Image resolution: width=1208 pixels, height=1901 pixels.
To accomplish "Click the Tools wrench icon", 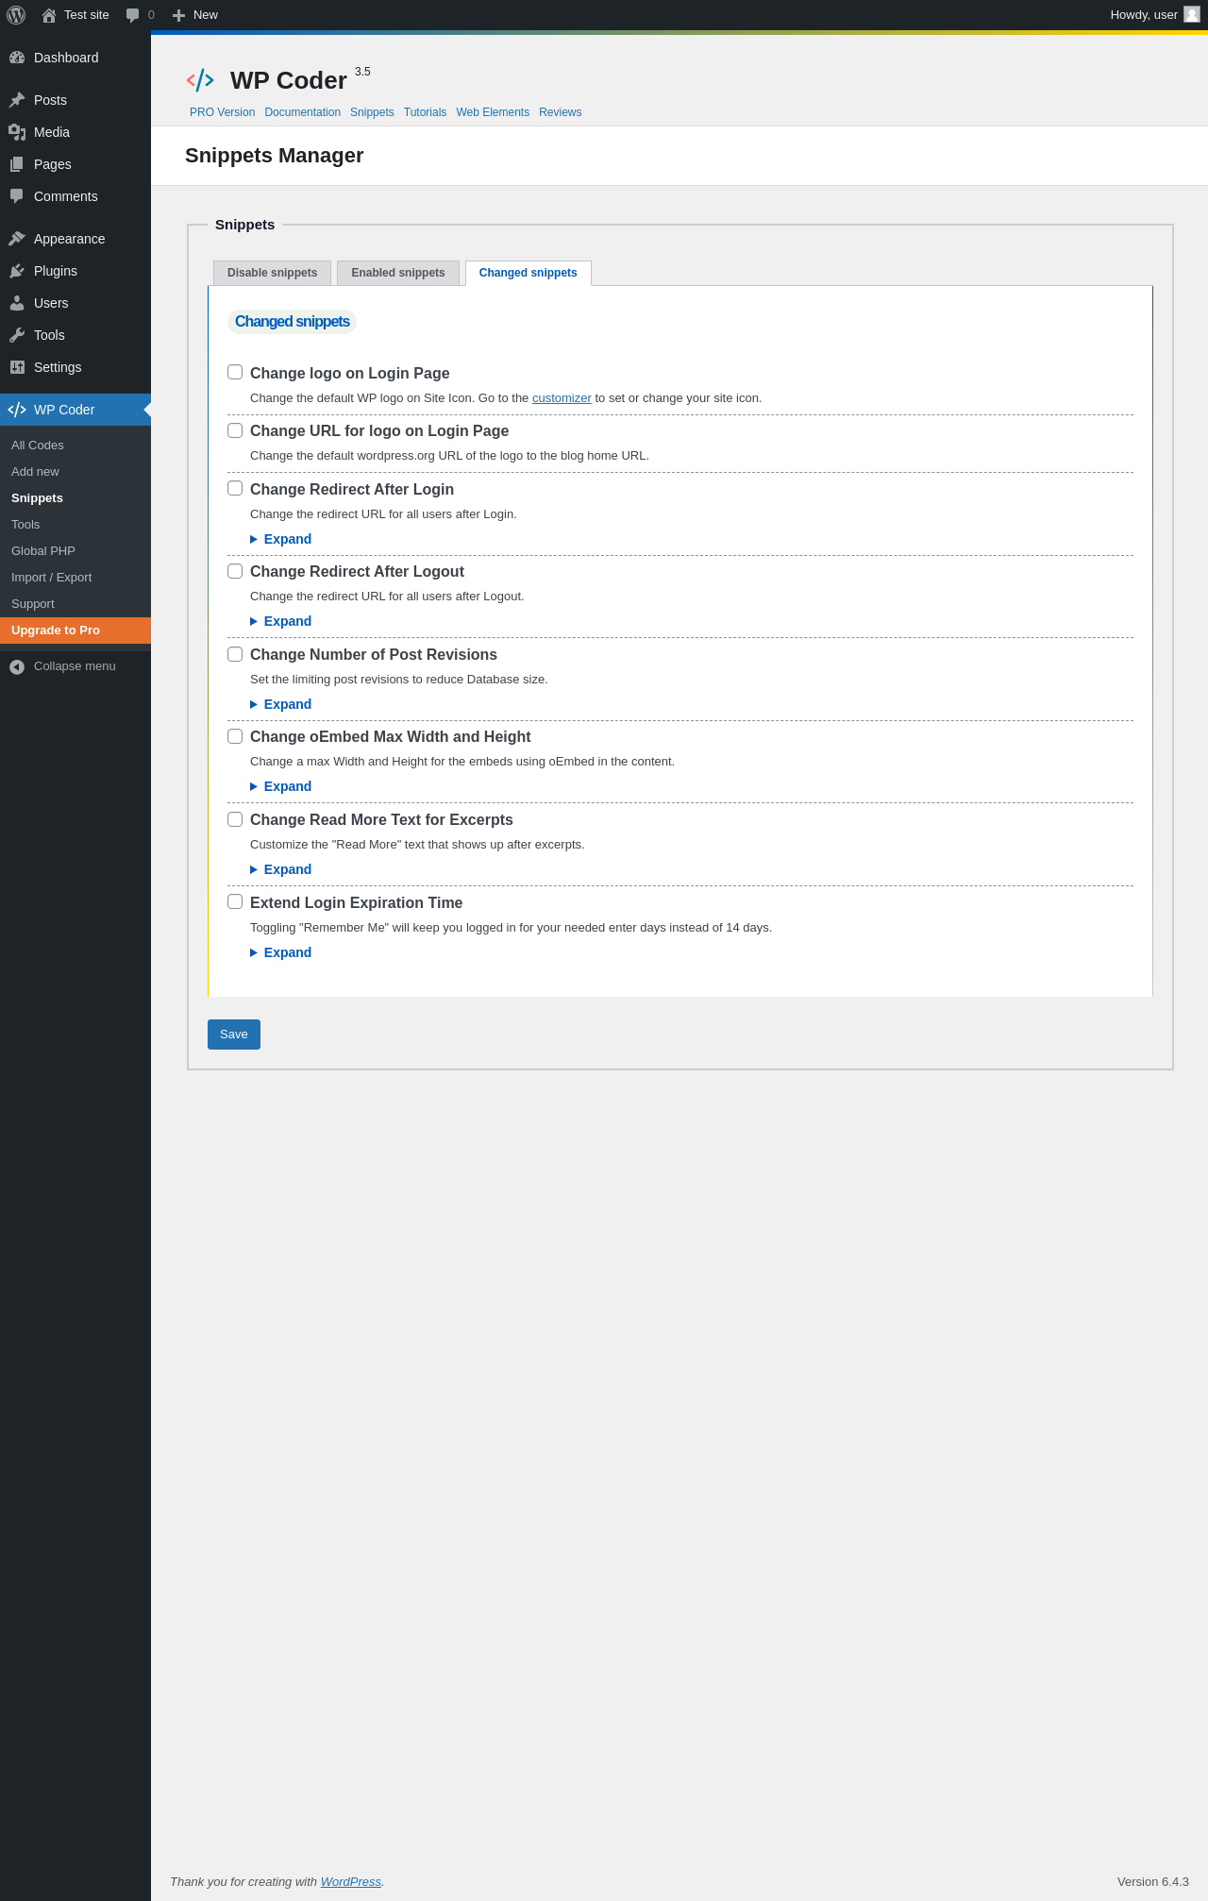I will click(x=17, y=335).
